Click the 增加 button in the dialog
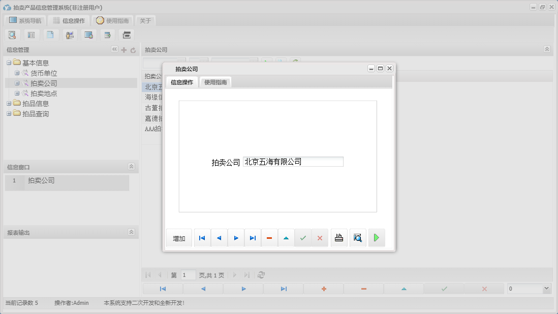This screenshot has height=314, width=558. tap(179, 237)
